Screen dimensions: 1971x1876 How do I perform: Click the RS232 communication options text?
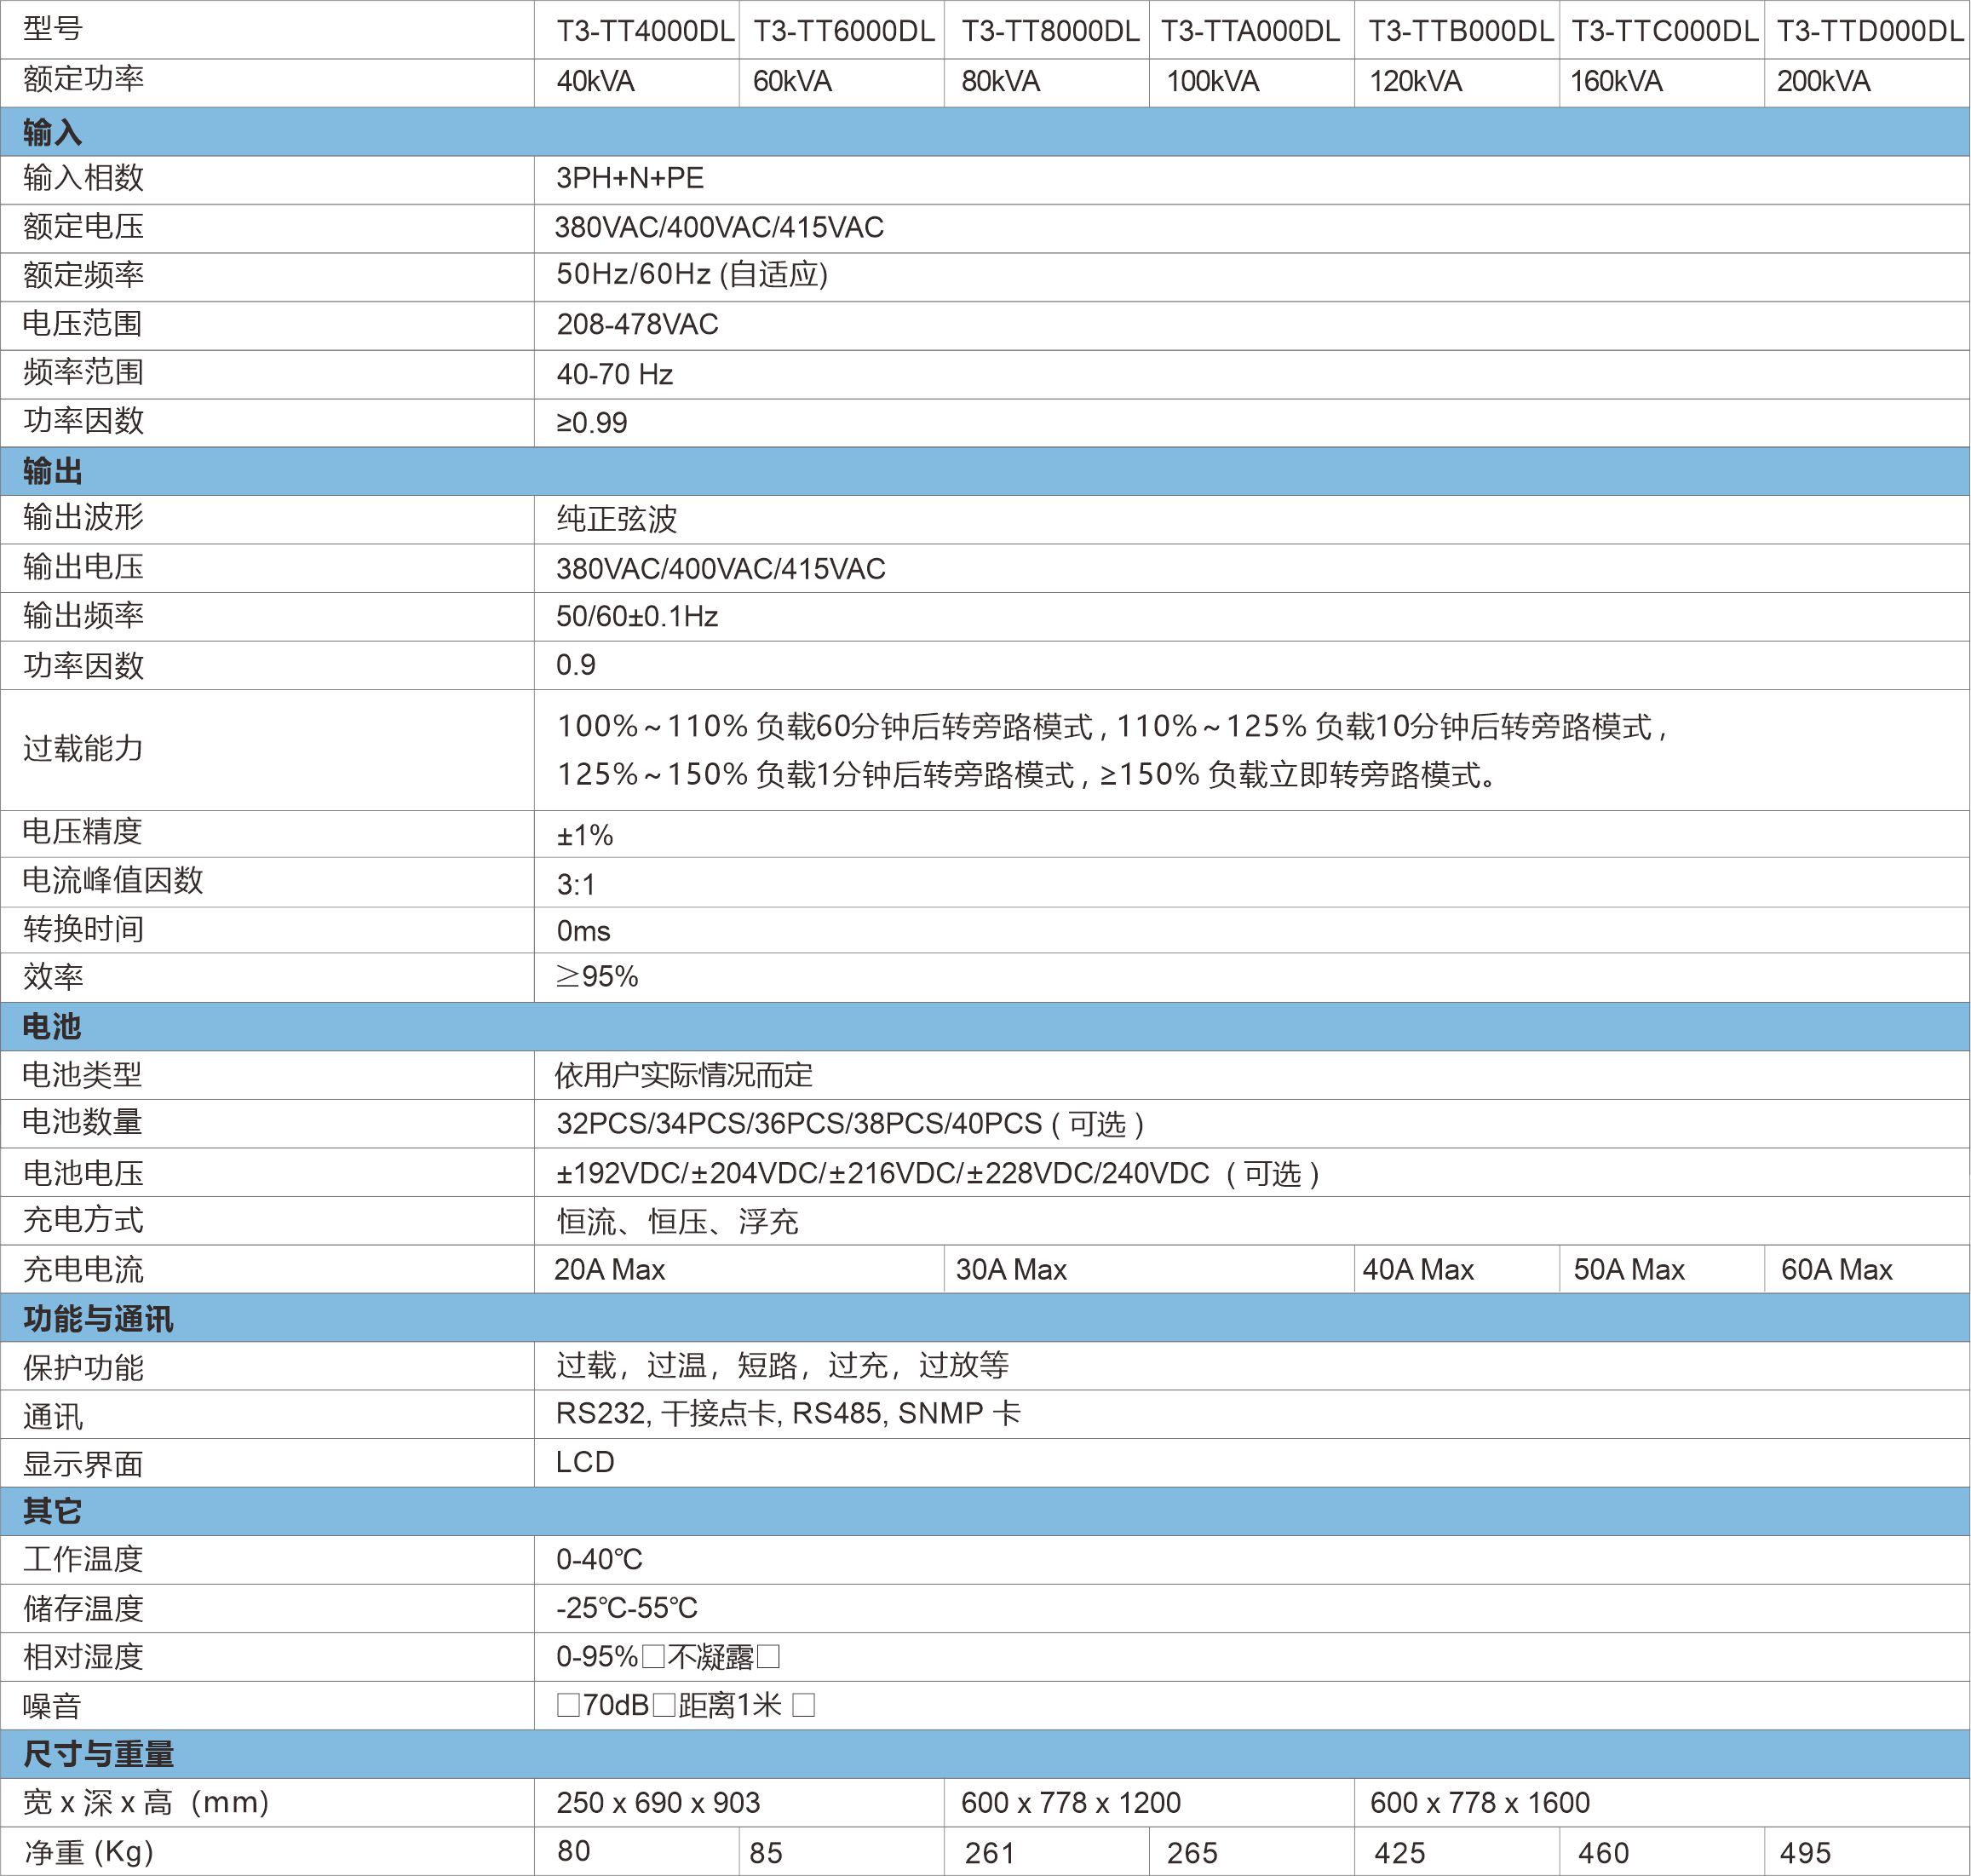pos(788,1414)
